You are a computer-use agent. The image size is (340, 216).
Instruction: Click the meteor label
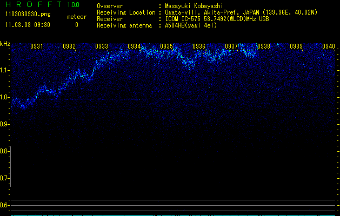77,17
